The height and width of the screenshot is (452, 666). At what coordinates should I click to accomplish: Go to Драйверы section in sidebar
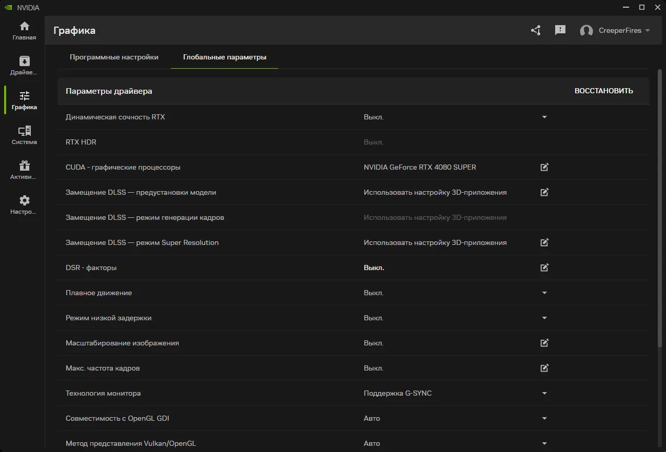point(24,66)
